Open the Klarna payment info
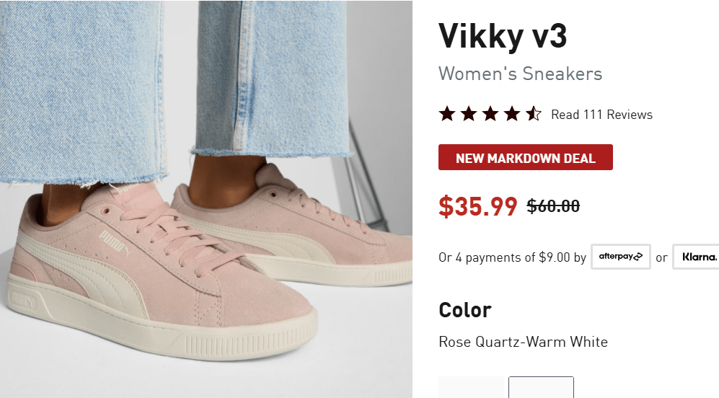The image size is (719, 398). click(696, 257)
